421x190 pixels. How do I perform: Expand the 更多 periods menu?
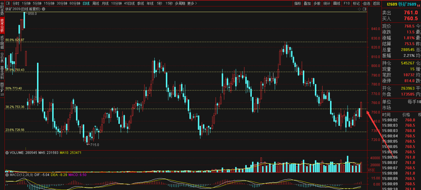pyautogui.click(x=192, y=3)
